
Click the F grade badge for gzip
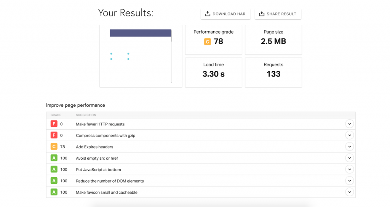click(x=54, y=135)
